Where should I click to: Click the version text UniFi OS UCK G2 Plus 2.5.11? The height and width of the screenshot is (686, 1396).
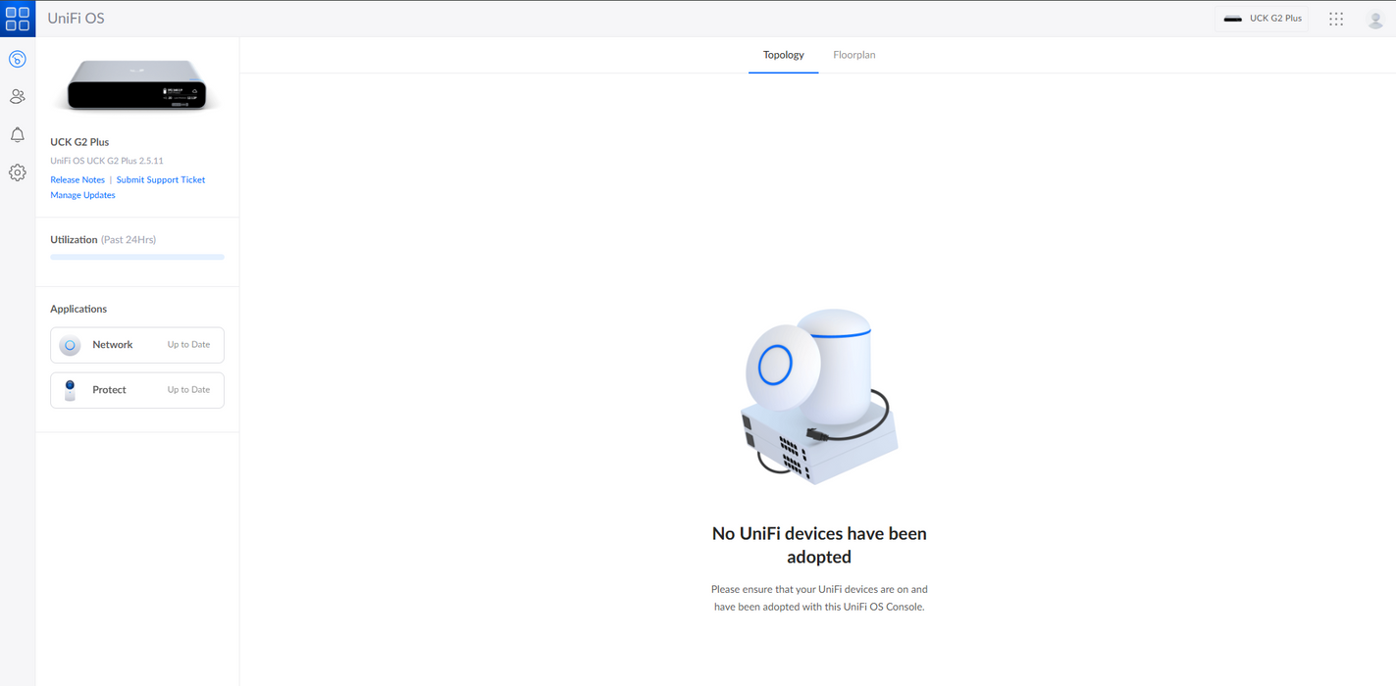click(x=107, y=161)
